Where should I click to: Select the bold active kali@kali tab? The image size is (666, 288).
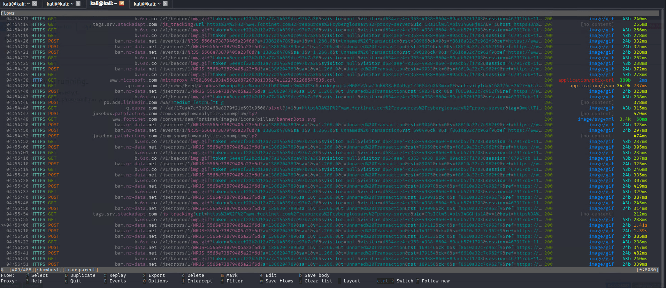104,3
